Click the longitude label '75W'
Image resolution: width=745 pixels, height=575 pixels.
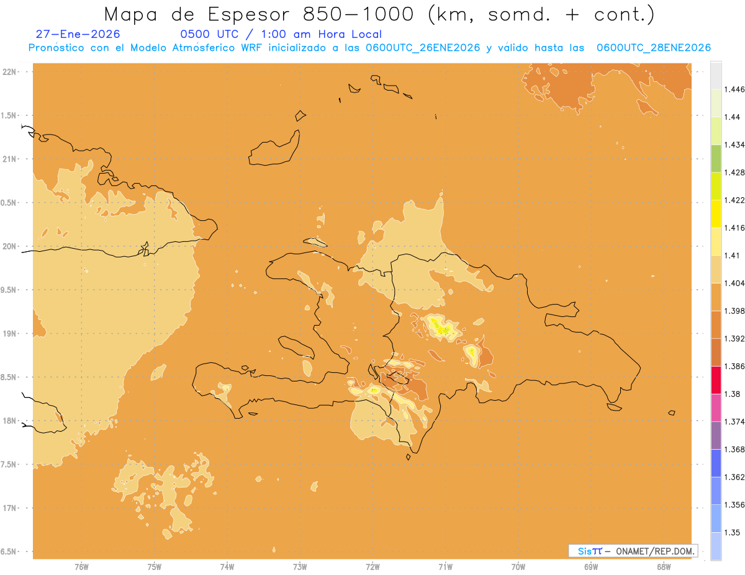point(155,567)
